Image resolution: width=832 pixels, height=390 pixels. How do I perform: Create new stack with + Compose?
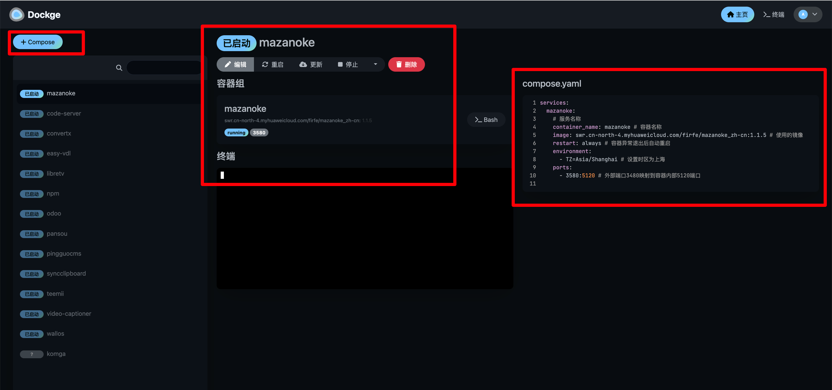(x=38, y=42)
